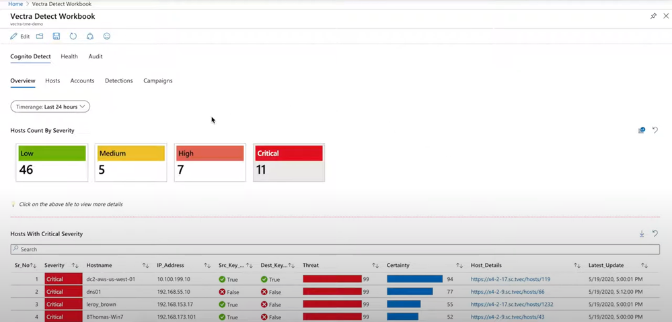The image size is (672, 322).
Task: Sort by the Sr_No column arrows
Action: [34, 266]
